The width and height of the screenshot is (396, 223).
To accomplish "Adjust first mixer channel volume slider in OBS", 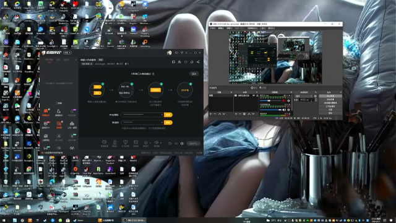I will pos(271,100).
